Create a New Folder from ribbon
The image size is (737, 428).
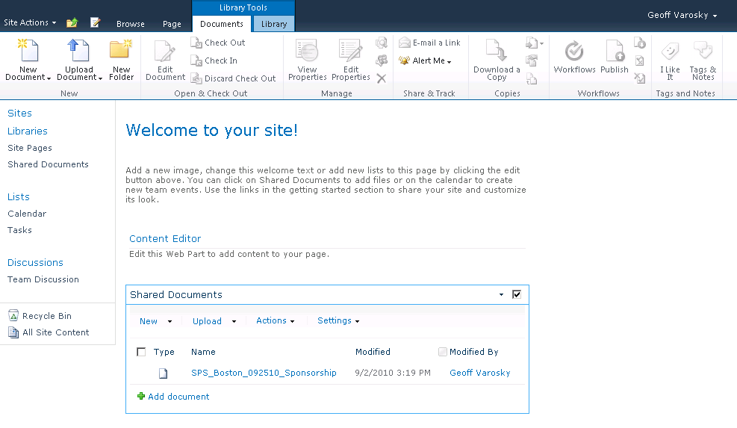(x=121, y=51)
